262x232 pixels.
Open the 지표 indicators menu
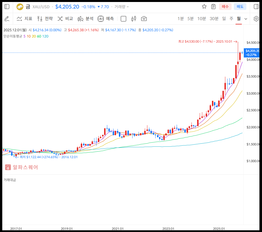24,19
